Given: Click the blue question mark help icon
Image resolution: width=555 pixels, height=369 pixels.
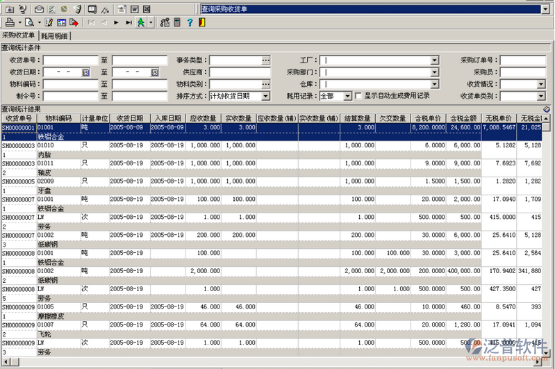Looking at the screenshot, I should click(x=190, y=22).
